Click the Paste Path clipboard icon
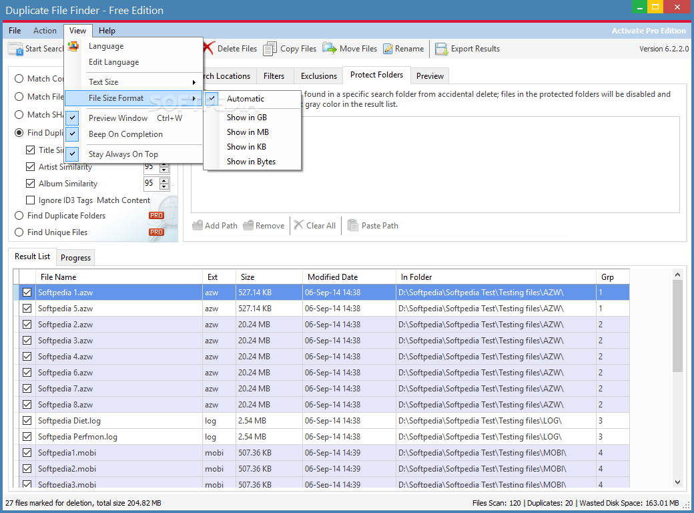 [353, 225]
